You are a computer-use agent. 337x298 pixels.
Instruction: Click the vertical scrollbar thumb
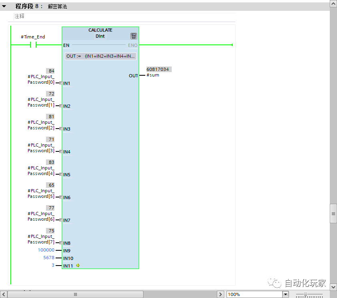[x=333, y=213]
